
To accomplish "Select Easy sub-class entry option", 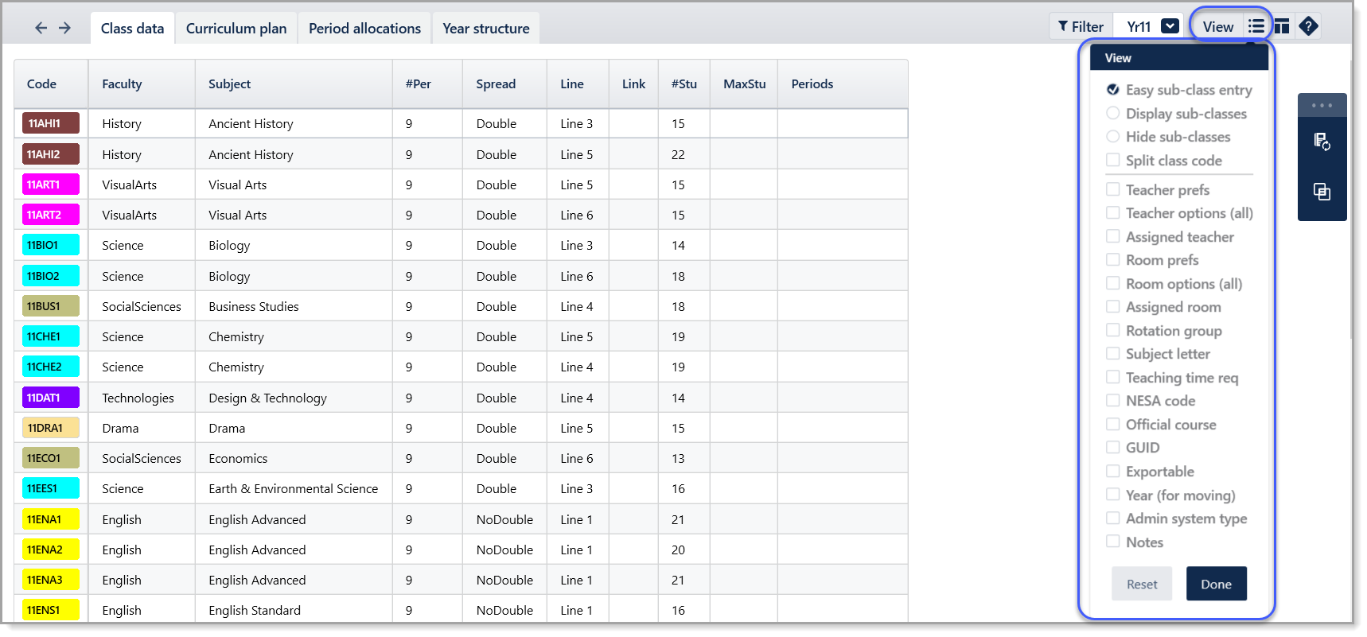I will tap(1113, 90).
